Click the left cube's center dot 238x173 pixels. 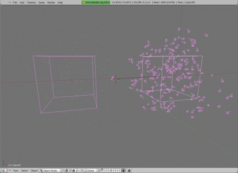(71, 80)
